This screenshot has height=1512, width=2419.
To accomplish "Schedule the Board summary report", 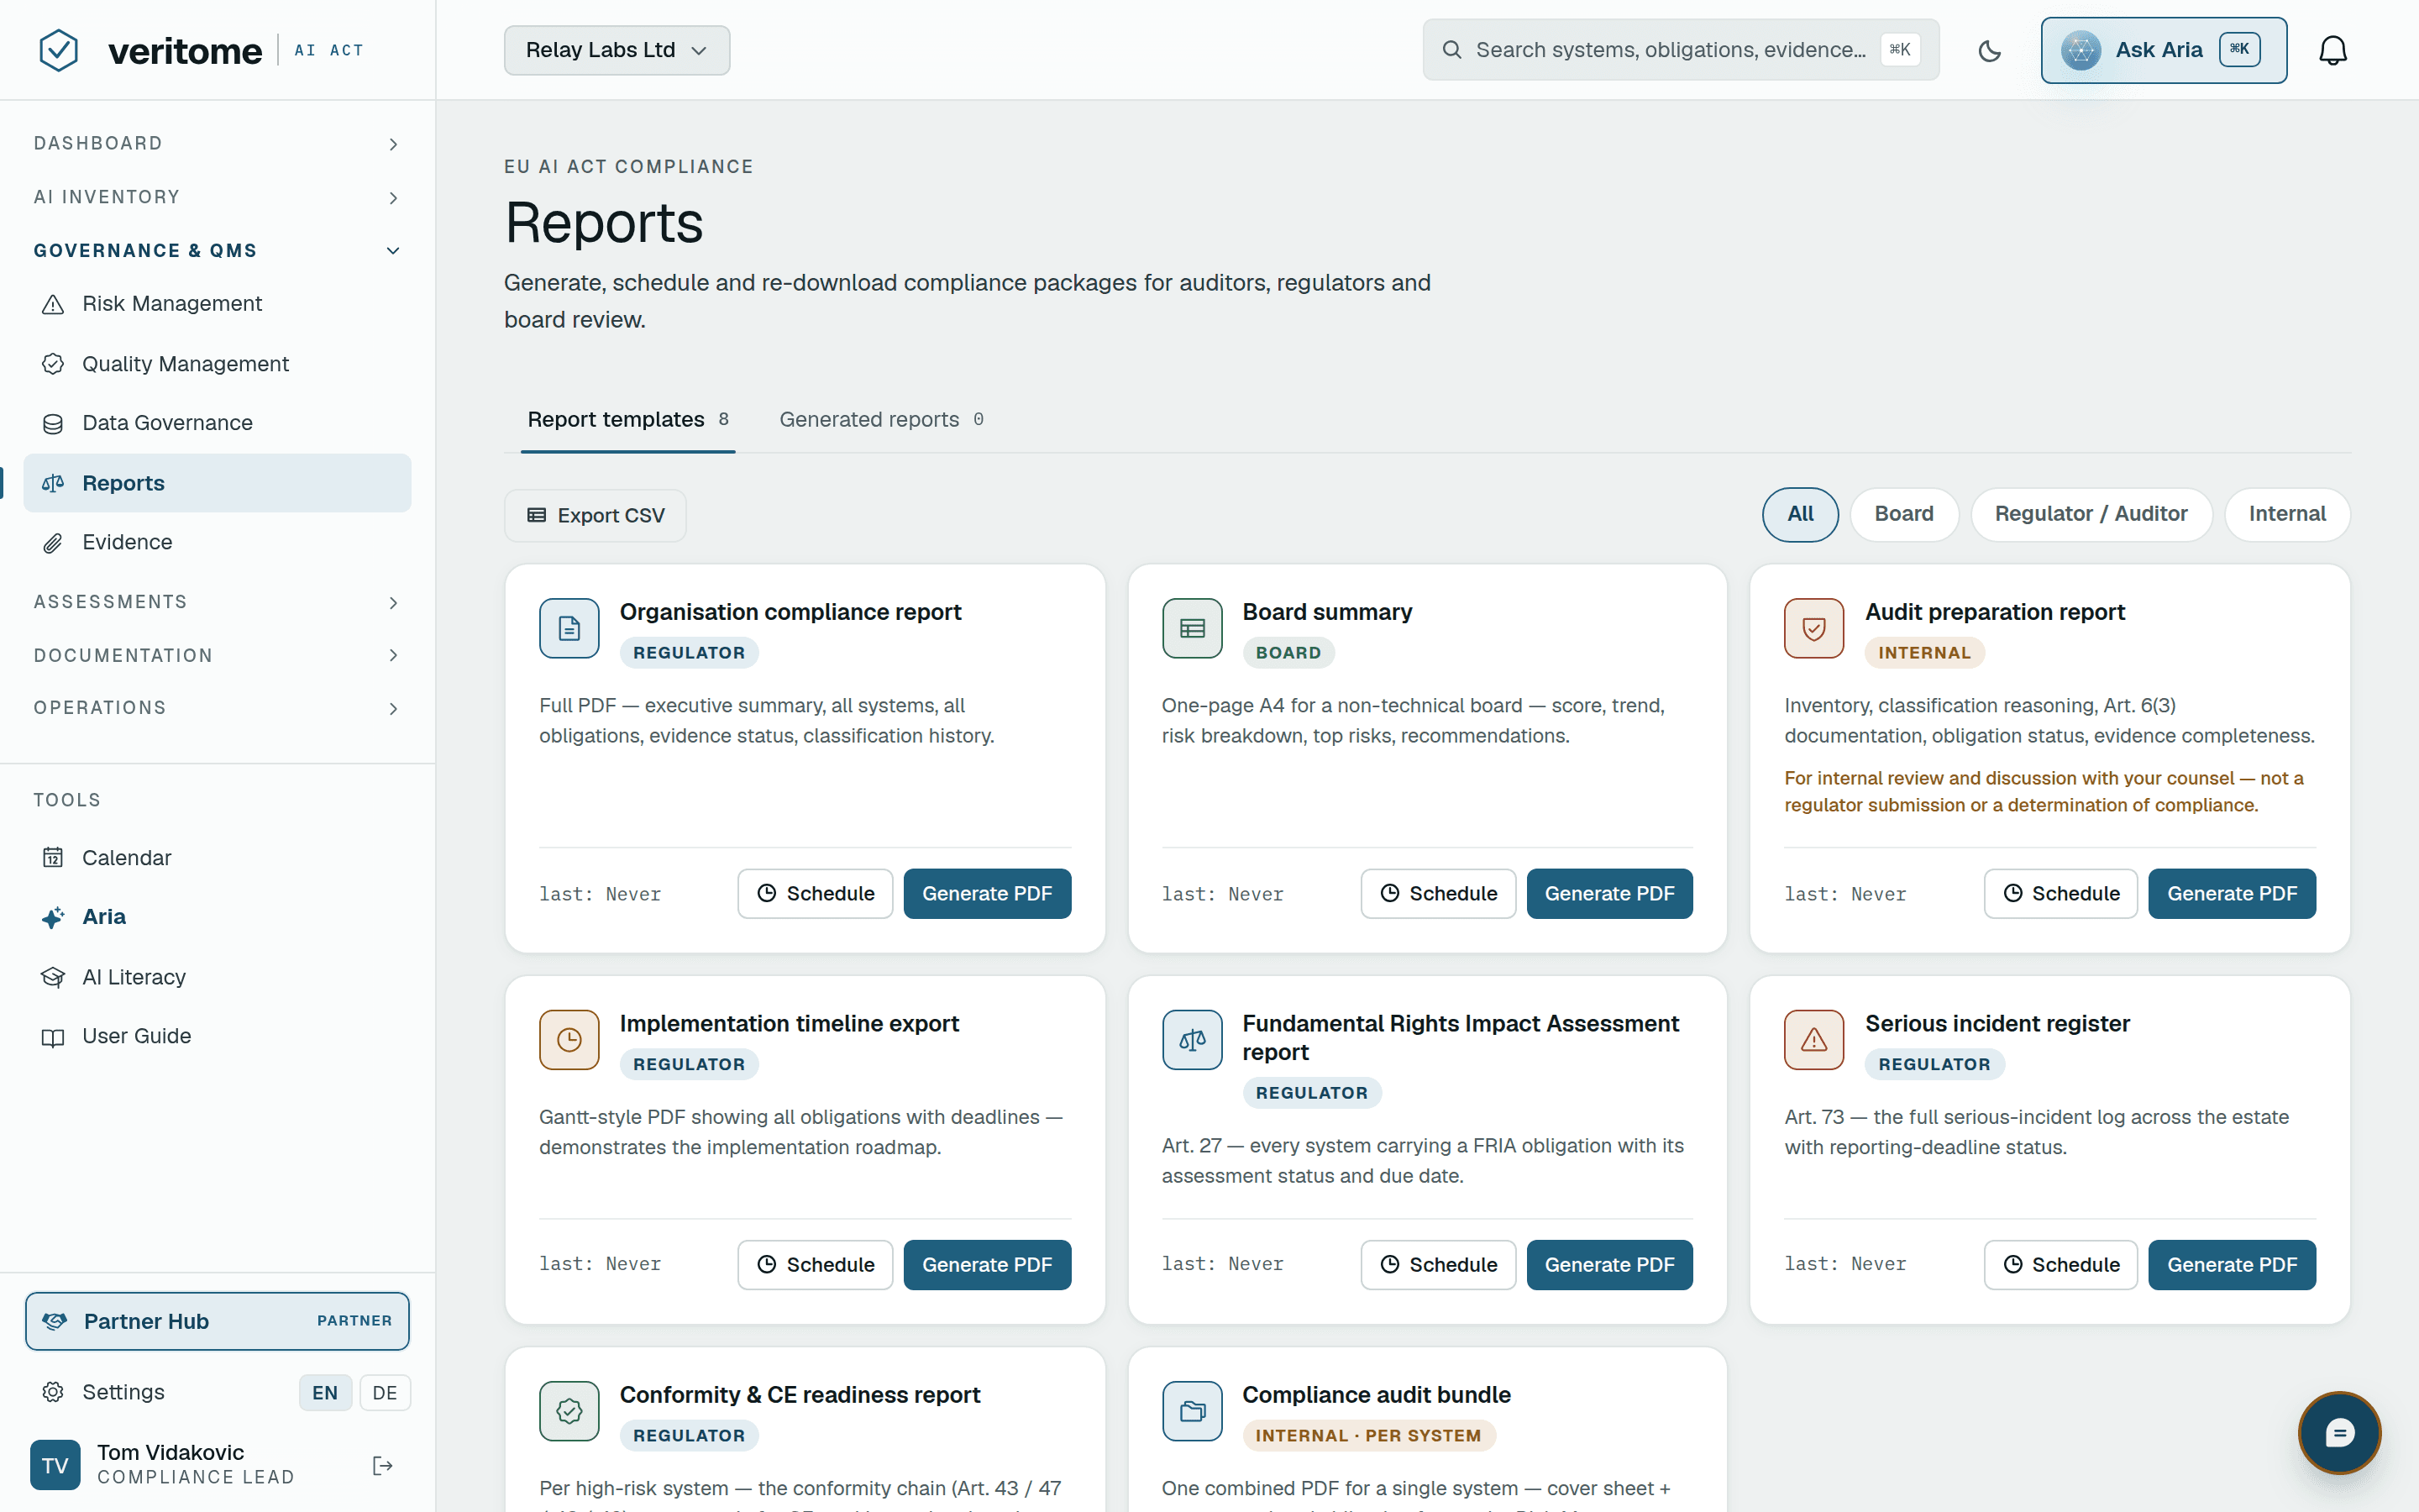I will click(x=1437, y=893).
